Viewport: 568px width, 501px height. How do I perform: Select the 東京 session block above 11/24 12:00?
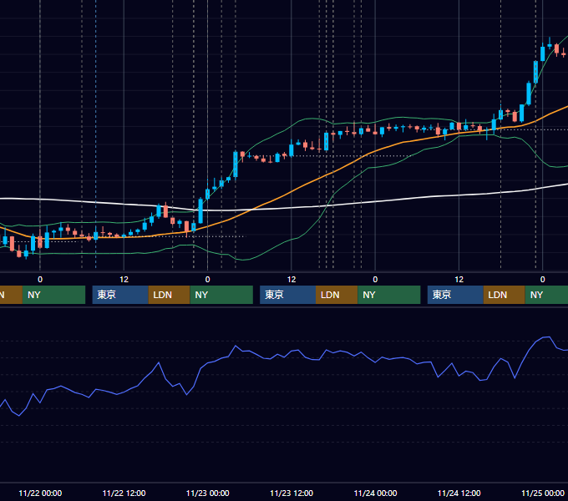tap(456, 295)
